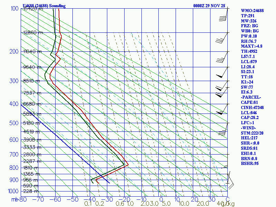Click the '-PARCEL-' section header
The image size is (276, 207).
[x=251, y=97]
